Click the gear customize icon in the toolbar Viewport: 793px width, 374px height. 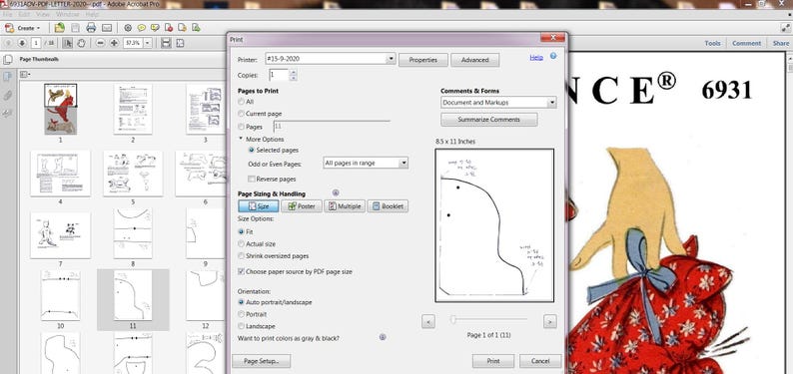pos(128,28)
